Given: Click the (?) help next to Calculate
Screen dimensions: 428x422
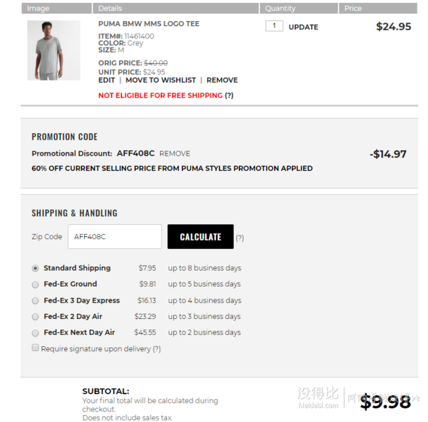Looking at the screenshot, I should 240,238.
